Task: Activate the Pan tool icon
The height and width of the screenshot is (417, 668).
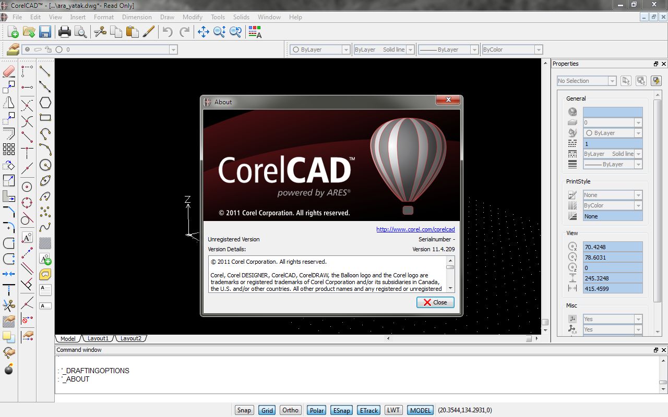Action: tap(203, 32)
